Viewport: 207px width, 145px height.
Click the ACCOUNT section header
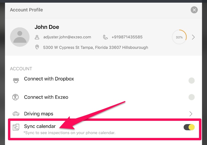pos(21,69)
